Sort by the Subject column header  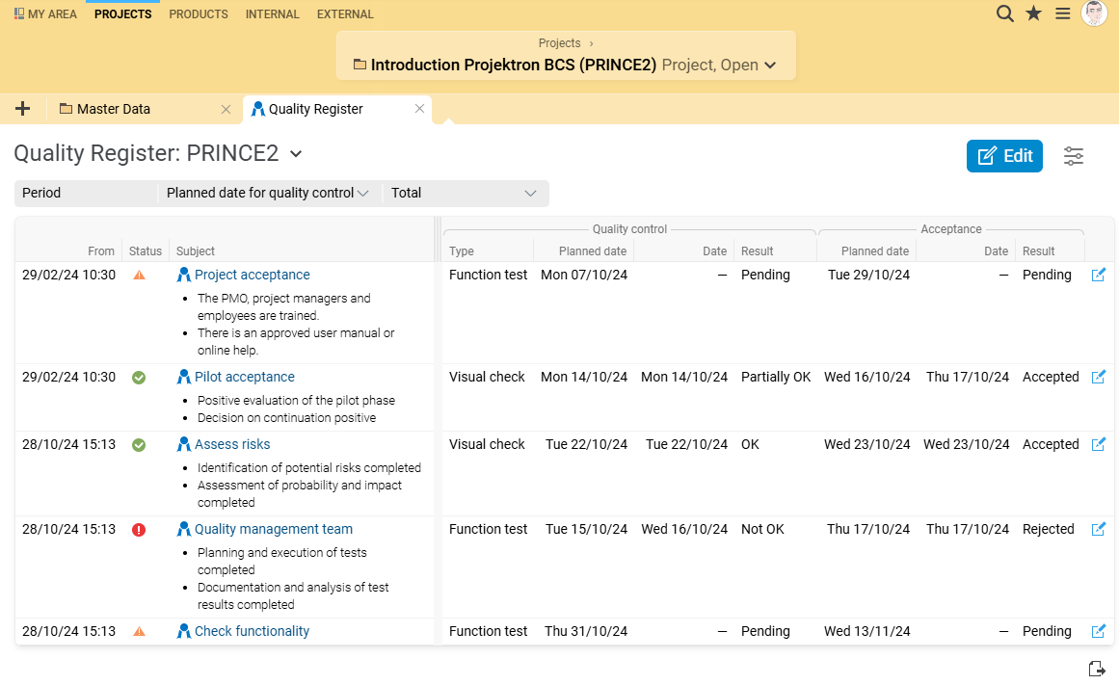tap(196, 251)
